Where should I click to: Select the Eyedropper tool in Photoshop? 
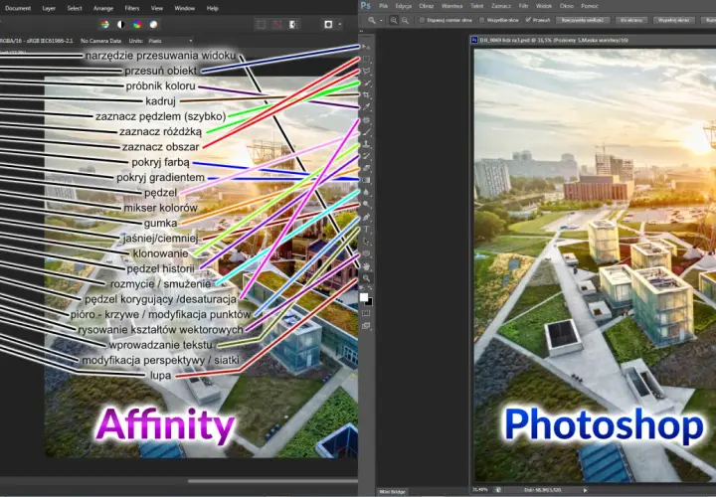click(366, 107)
